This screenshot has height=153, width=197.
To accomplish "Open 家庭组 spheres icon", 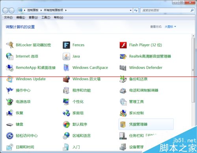I will click(66, 113).
